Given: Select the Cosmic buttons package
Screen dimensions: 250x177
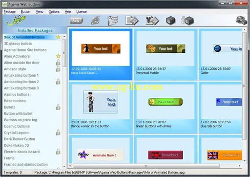Looking at the screenshot, I should pos(32,126).
